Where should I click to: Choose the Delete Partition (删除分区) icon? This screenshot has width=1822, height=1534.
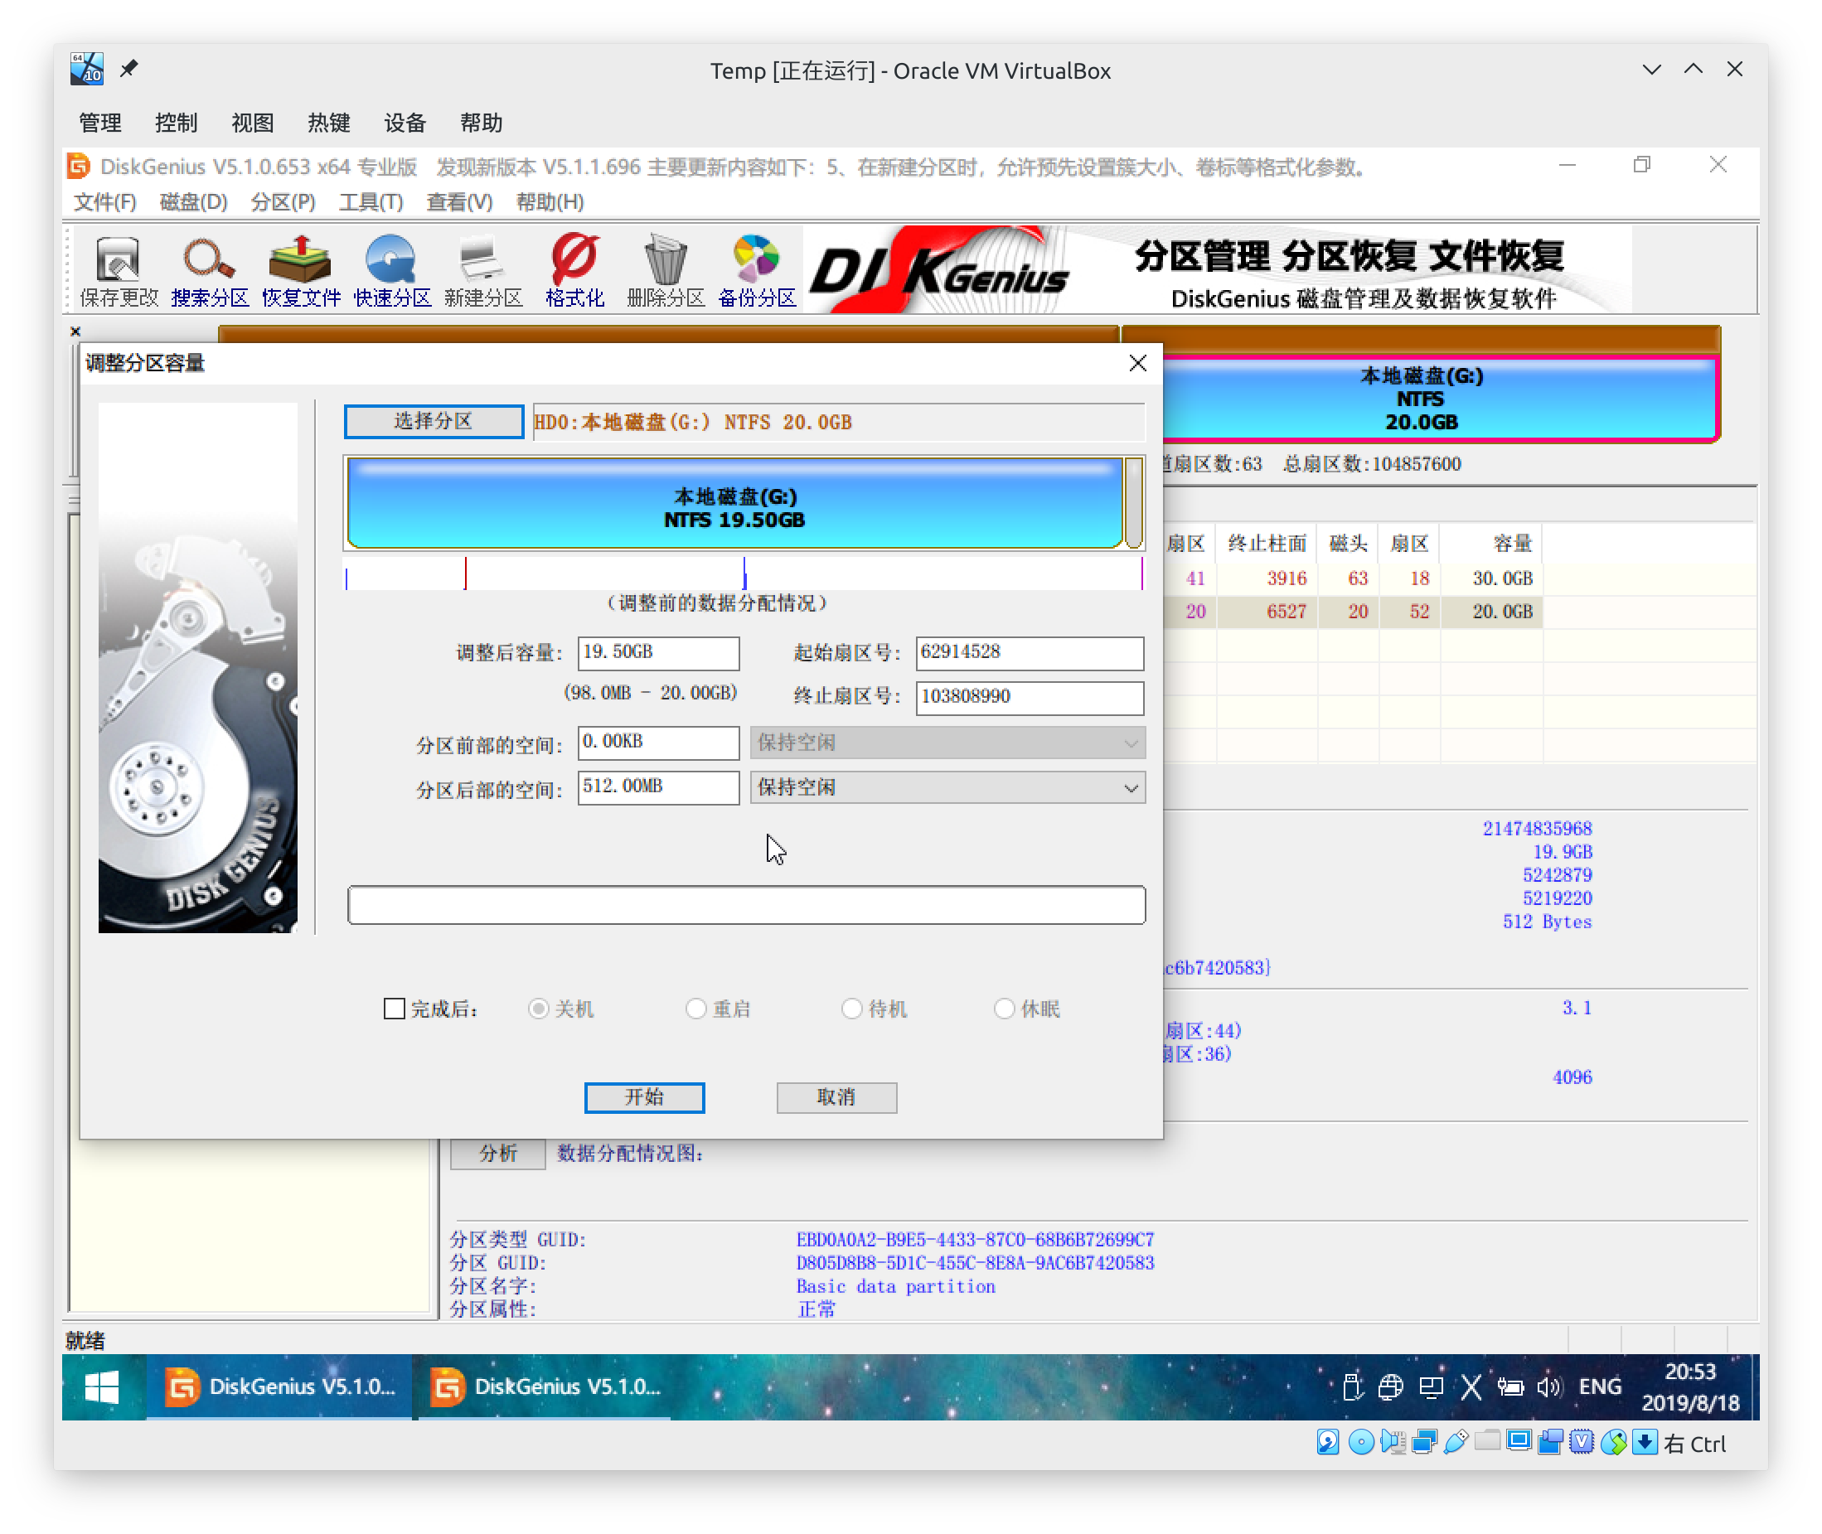tap(666, 271)
